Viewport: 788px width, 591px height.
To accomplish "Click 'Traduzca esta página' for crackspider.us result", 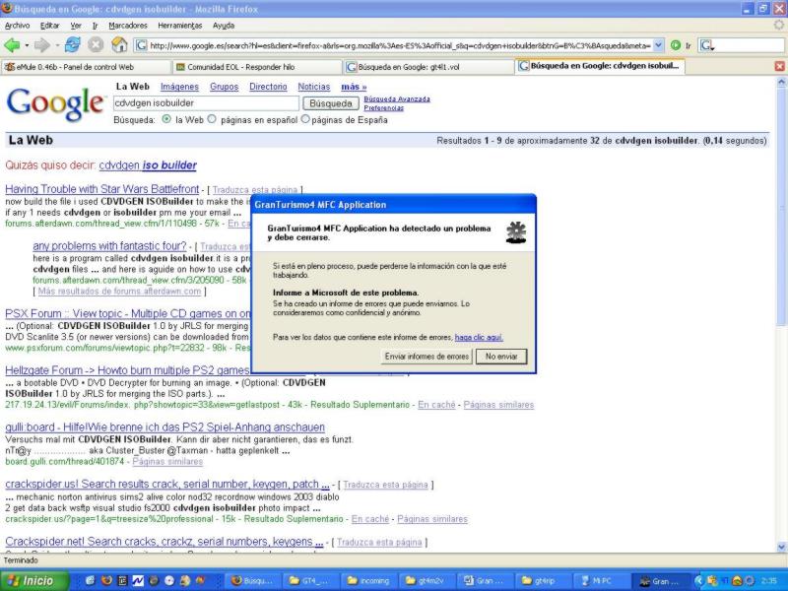I will (385, 485).
